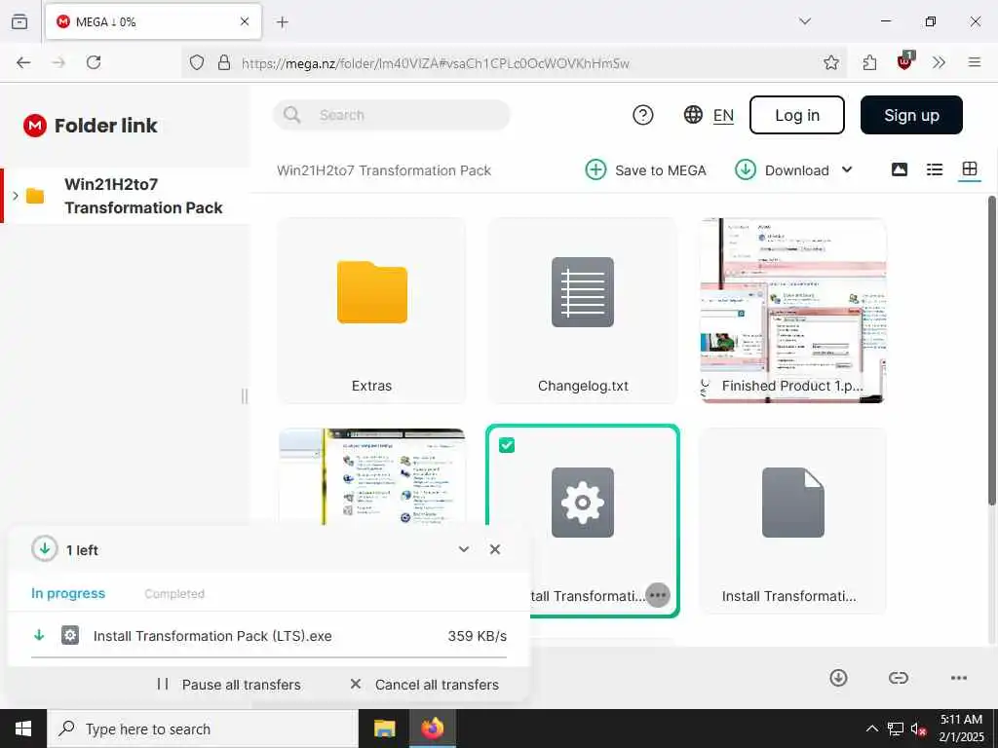Click the Log in button
The width and height of the screenshot is (998, 748).
pyautogui.click(x=797, y=115)
